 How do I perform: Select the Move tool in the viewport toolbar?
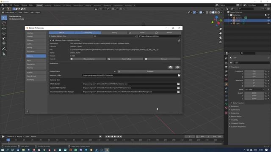click(x=4, y=28)
